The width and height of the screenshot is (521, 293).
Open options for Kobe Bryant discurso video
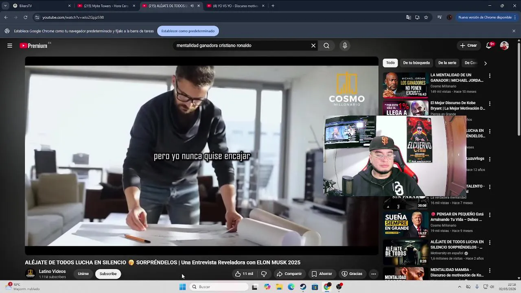[x=490, y=104]
